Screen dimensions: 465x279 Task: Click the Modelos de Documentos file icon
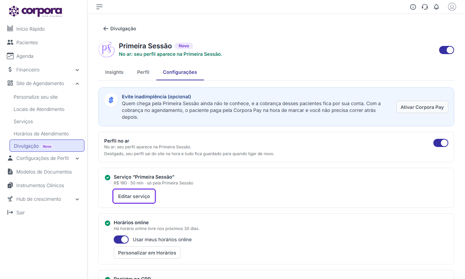(10, 172)
